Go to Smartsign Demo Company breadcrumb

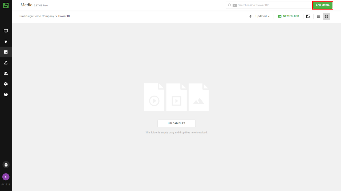click(x=37, y=16)
